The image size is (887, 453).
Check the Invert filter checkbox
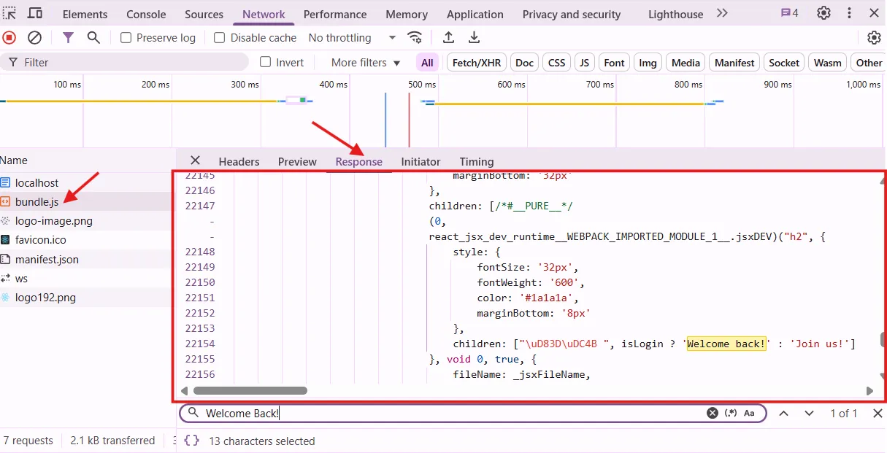tap(266, 63)
